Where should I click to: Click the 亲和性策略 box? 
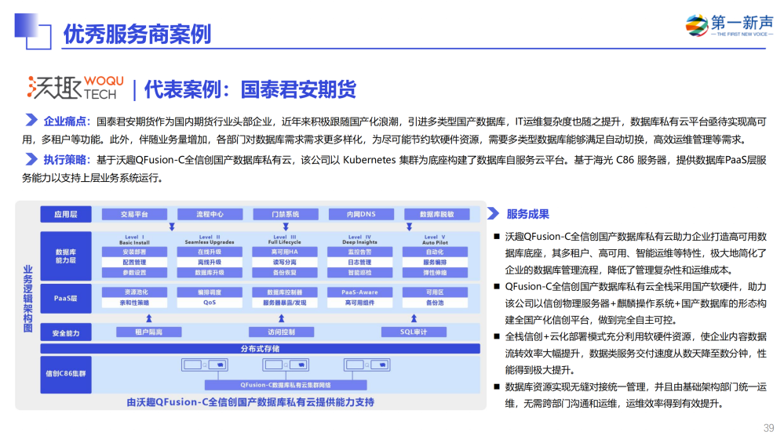tap(134, 303)
